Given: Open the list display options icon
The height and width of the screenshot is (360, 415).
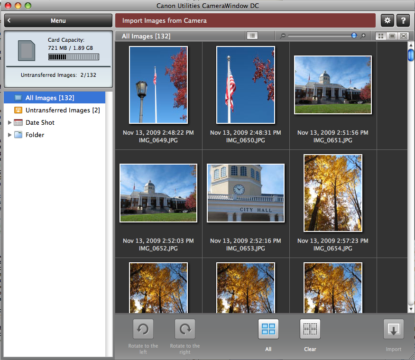Looking at the screenshot, I should (x=252, y=36).
